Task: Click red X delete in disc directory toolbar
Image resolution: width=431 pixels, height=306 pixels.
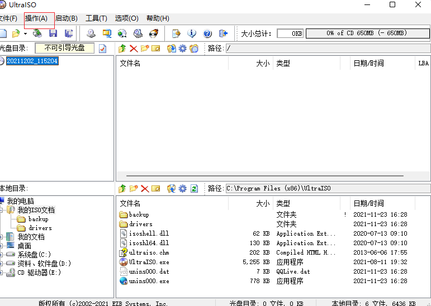Action: (x=134, y=49)
